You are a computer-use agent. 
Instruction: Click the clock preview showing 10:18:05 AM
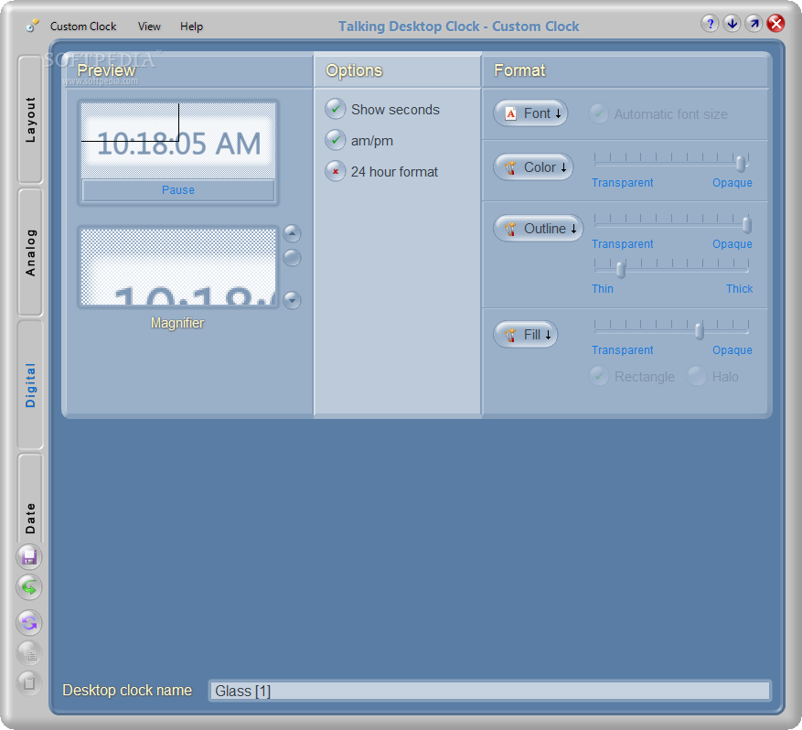tap(178, 140)
